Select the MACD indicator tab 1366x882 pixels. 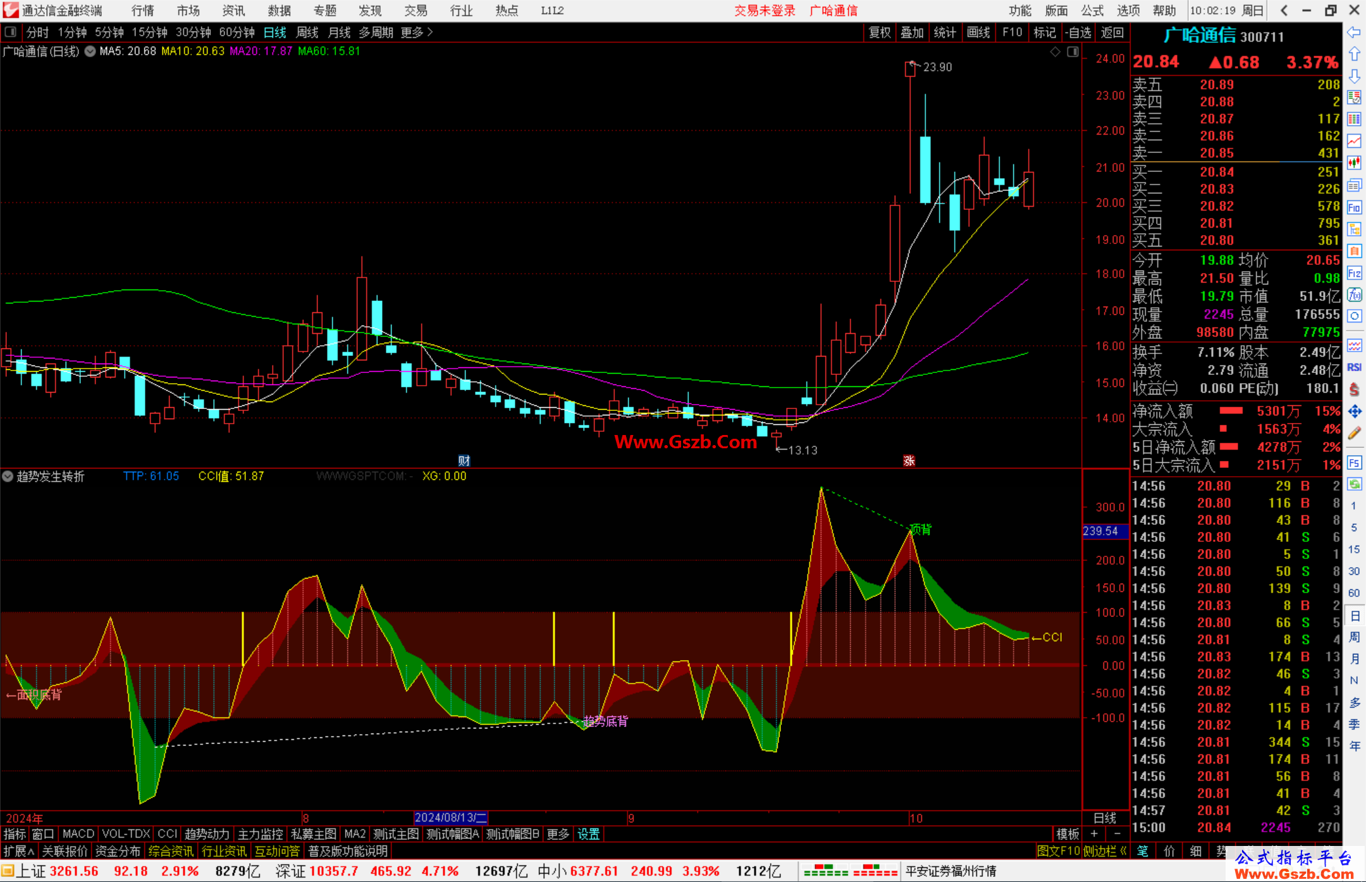[78, 834]
